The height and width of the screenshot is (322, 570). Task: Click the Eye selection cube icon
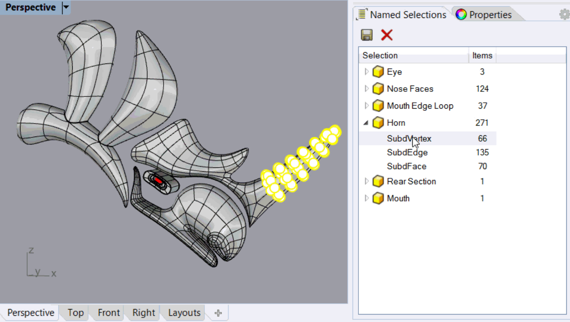tap(378, 72)
